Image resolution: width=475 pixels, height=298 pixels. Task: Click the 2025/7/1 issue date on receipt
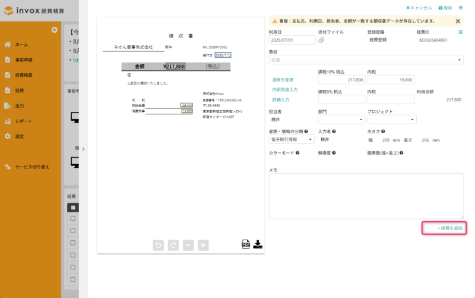click(x=223, y=55)
